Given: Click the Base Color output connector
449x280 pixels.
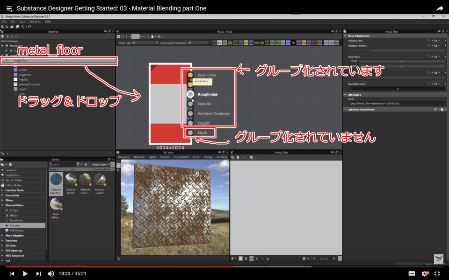Looking at the screenshot, I should pyautogui.click(x=190, y=75).
